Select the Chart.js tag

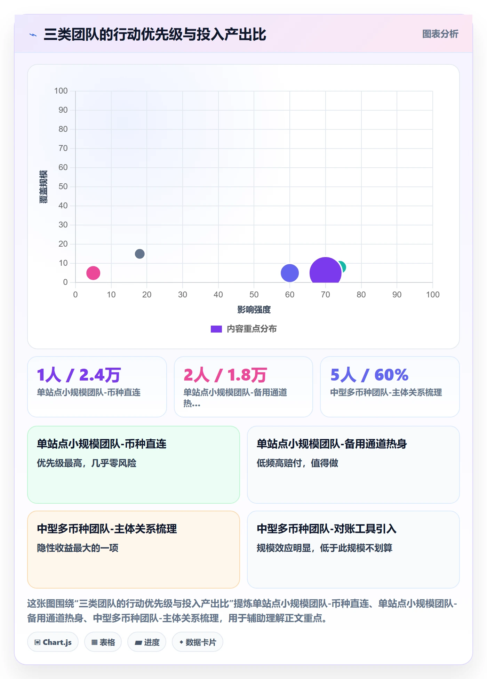(x=53, y=642)
